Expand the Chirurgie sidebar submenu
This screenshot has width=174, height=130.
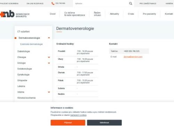point(49,57)
